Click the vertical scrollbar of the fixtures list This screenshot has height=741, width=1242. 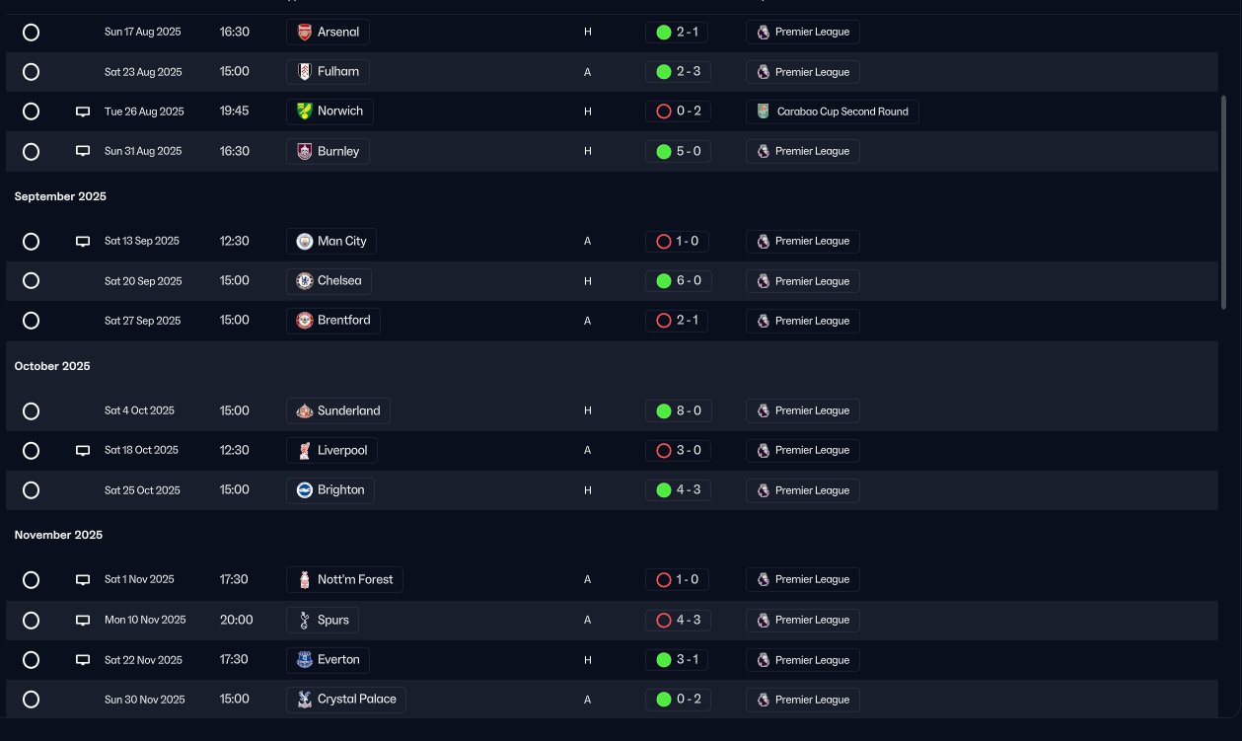click(x=1224, y=202)
